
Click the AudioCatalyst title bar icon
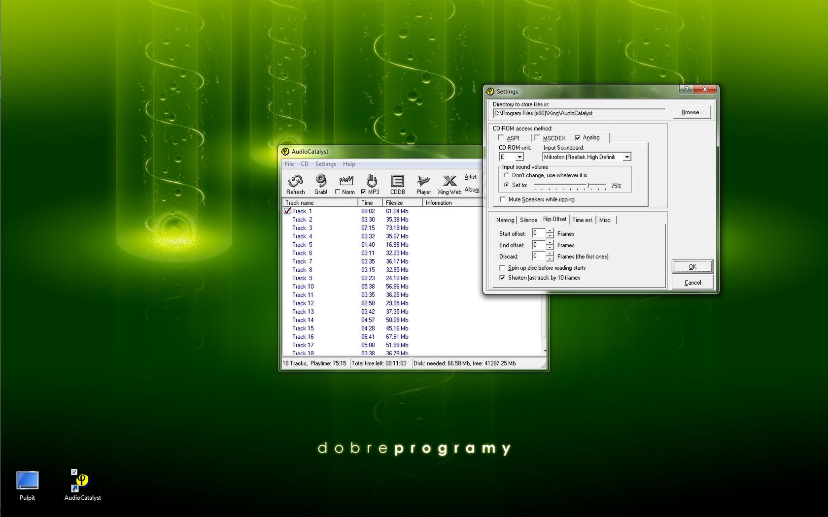[x=285, y=152]
